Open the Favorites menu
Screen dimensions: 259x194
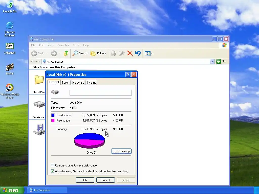[x=63, y=45]
